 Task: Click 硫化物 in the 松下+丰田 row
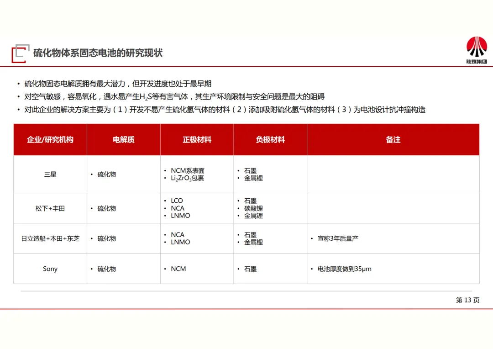(x=106, y=208)
